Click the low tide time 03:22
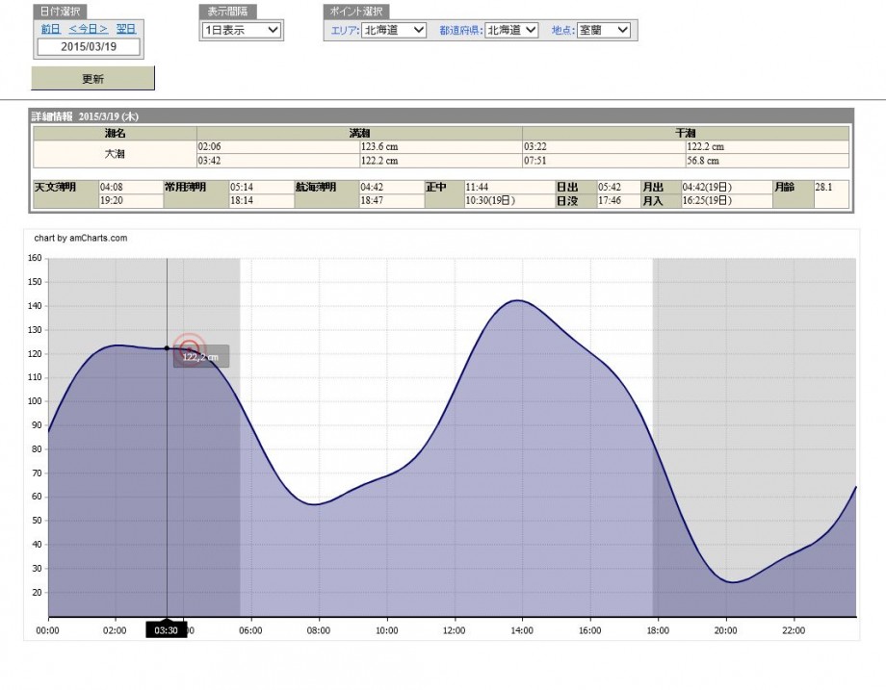The image size is (886, 690). pos(535,147)
